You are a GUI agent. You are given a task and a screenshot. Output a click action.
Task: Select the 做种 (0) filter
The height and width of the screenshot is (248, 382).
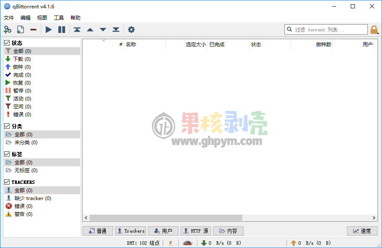pos(42,67)
